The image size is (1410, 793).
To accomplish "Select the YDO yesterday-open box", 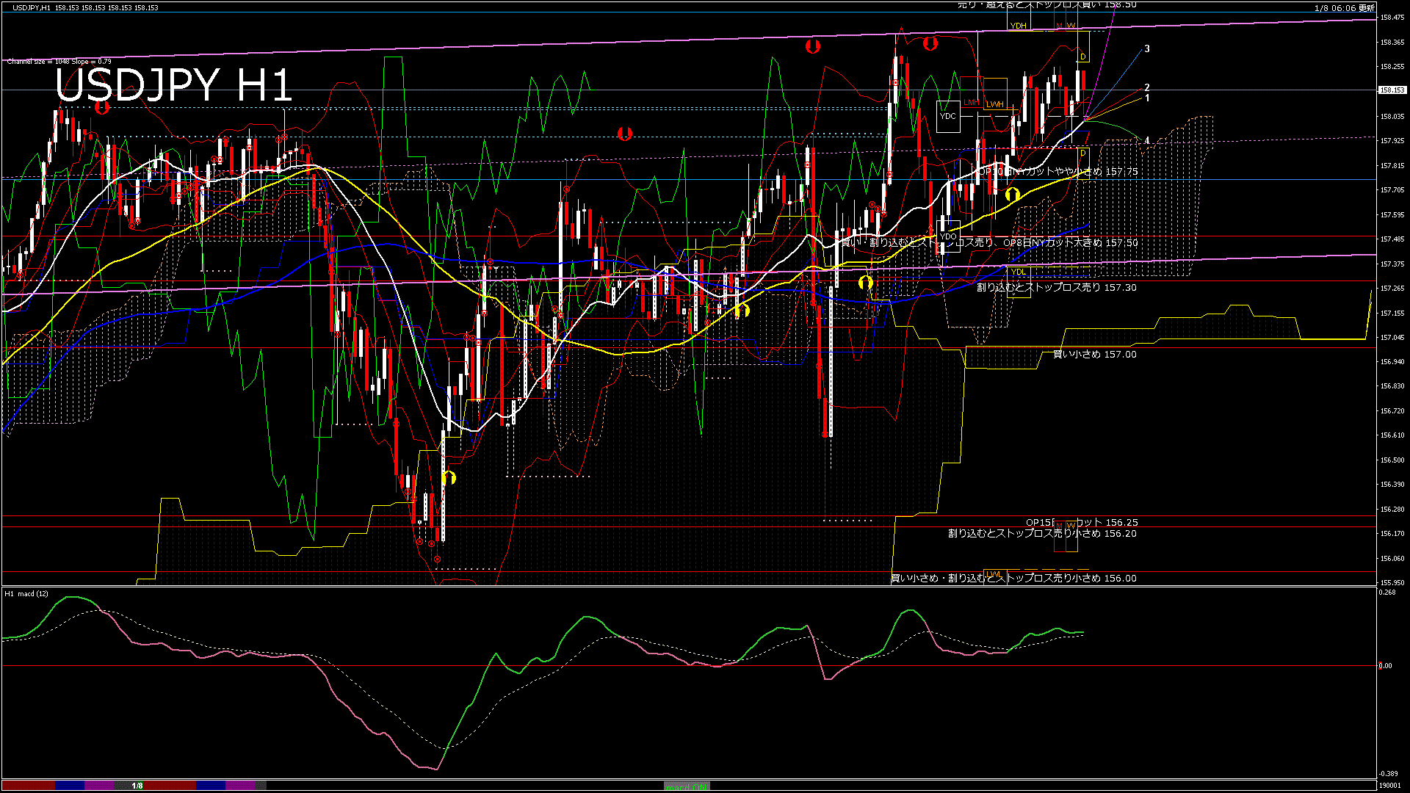I will 948,236.
